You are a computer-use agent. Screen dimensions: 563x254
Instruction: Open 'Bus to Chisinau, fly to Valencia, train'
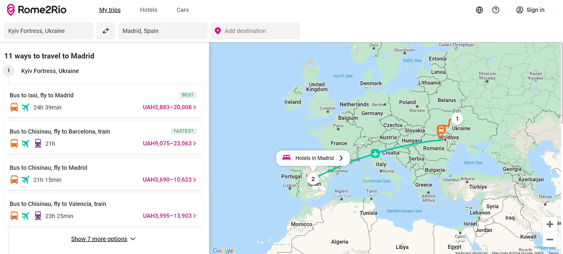pyautogui.click(x=103, y=210)
